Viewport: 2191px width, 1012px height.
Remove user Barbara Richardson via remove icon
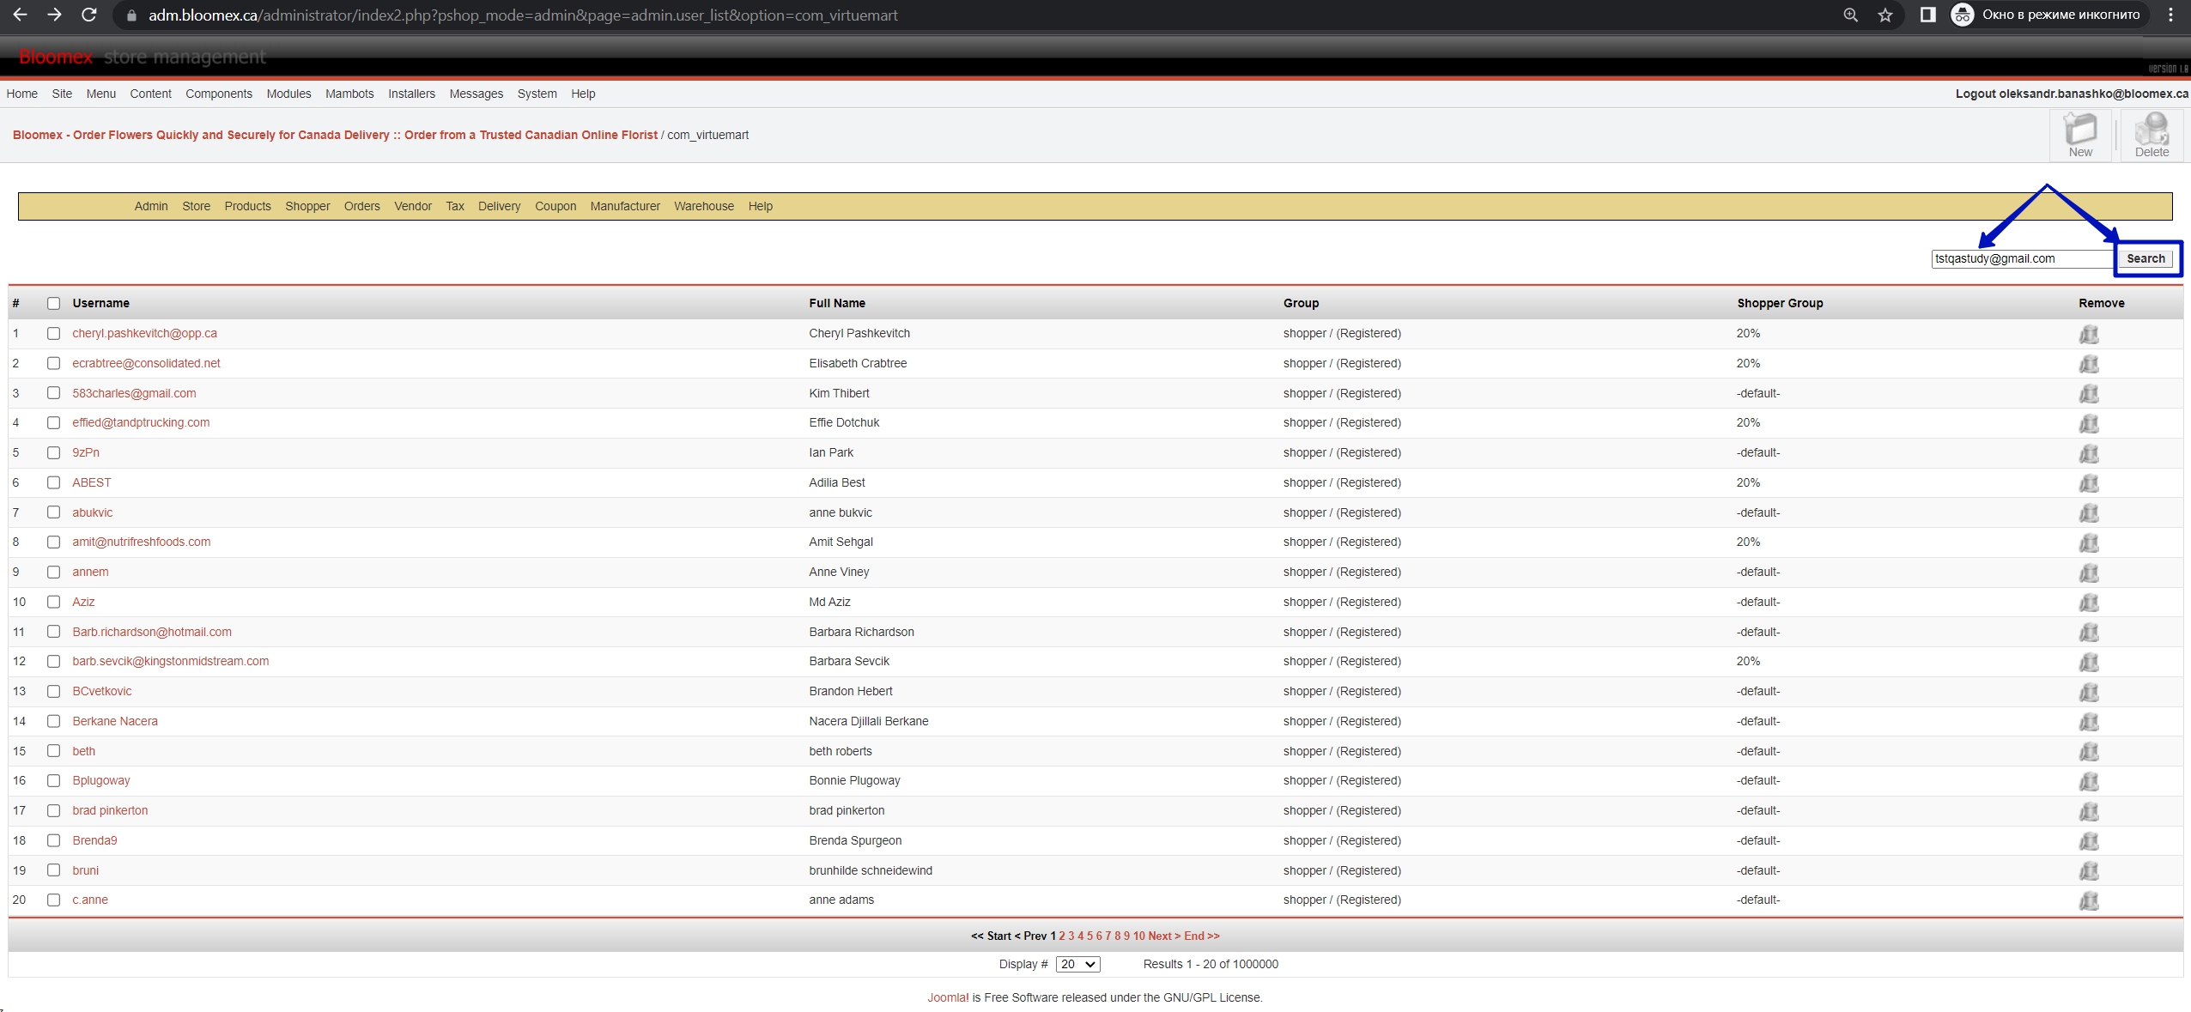[x=2089, y=633]
